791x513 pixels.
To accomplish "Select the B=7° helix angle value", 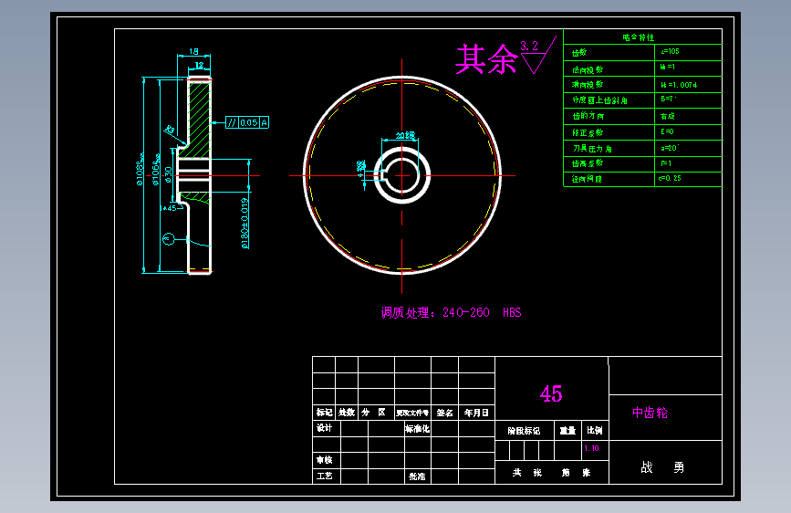I will point(669,99).
